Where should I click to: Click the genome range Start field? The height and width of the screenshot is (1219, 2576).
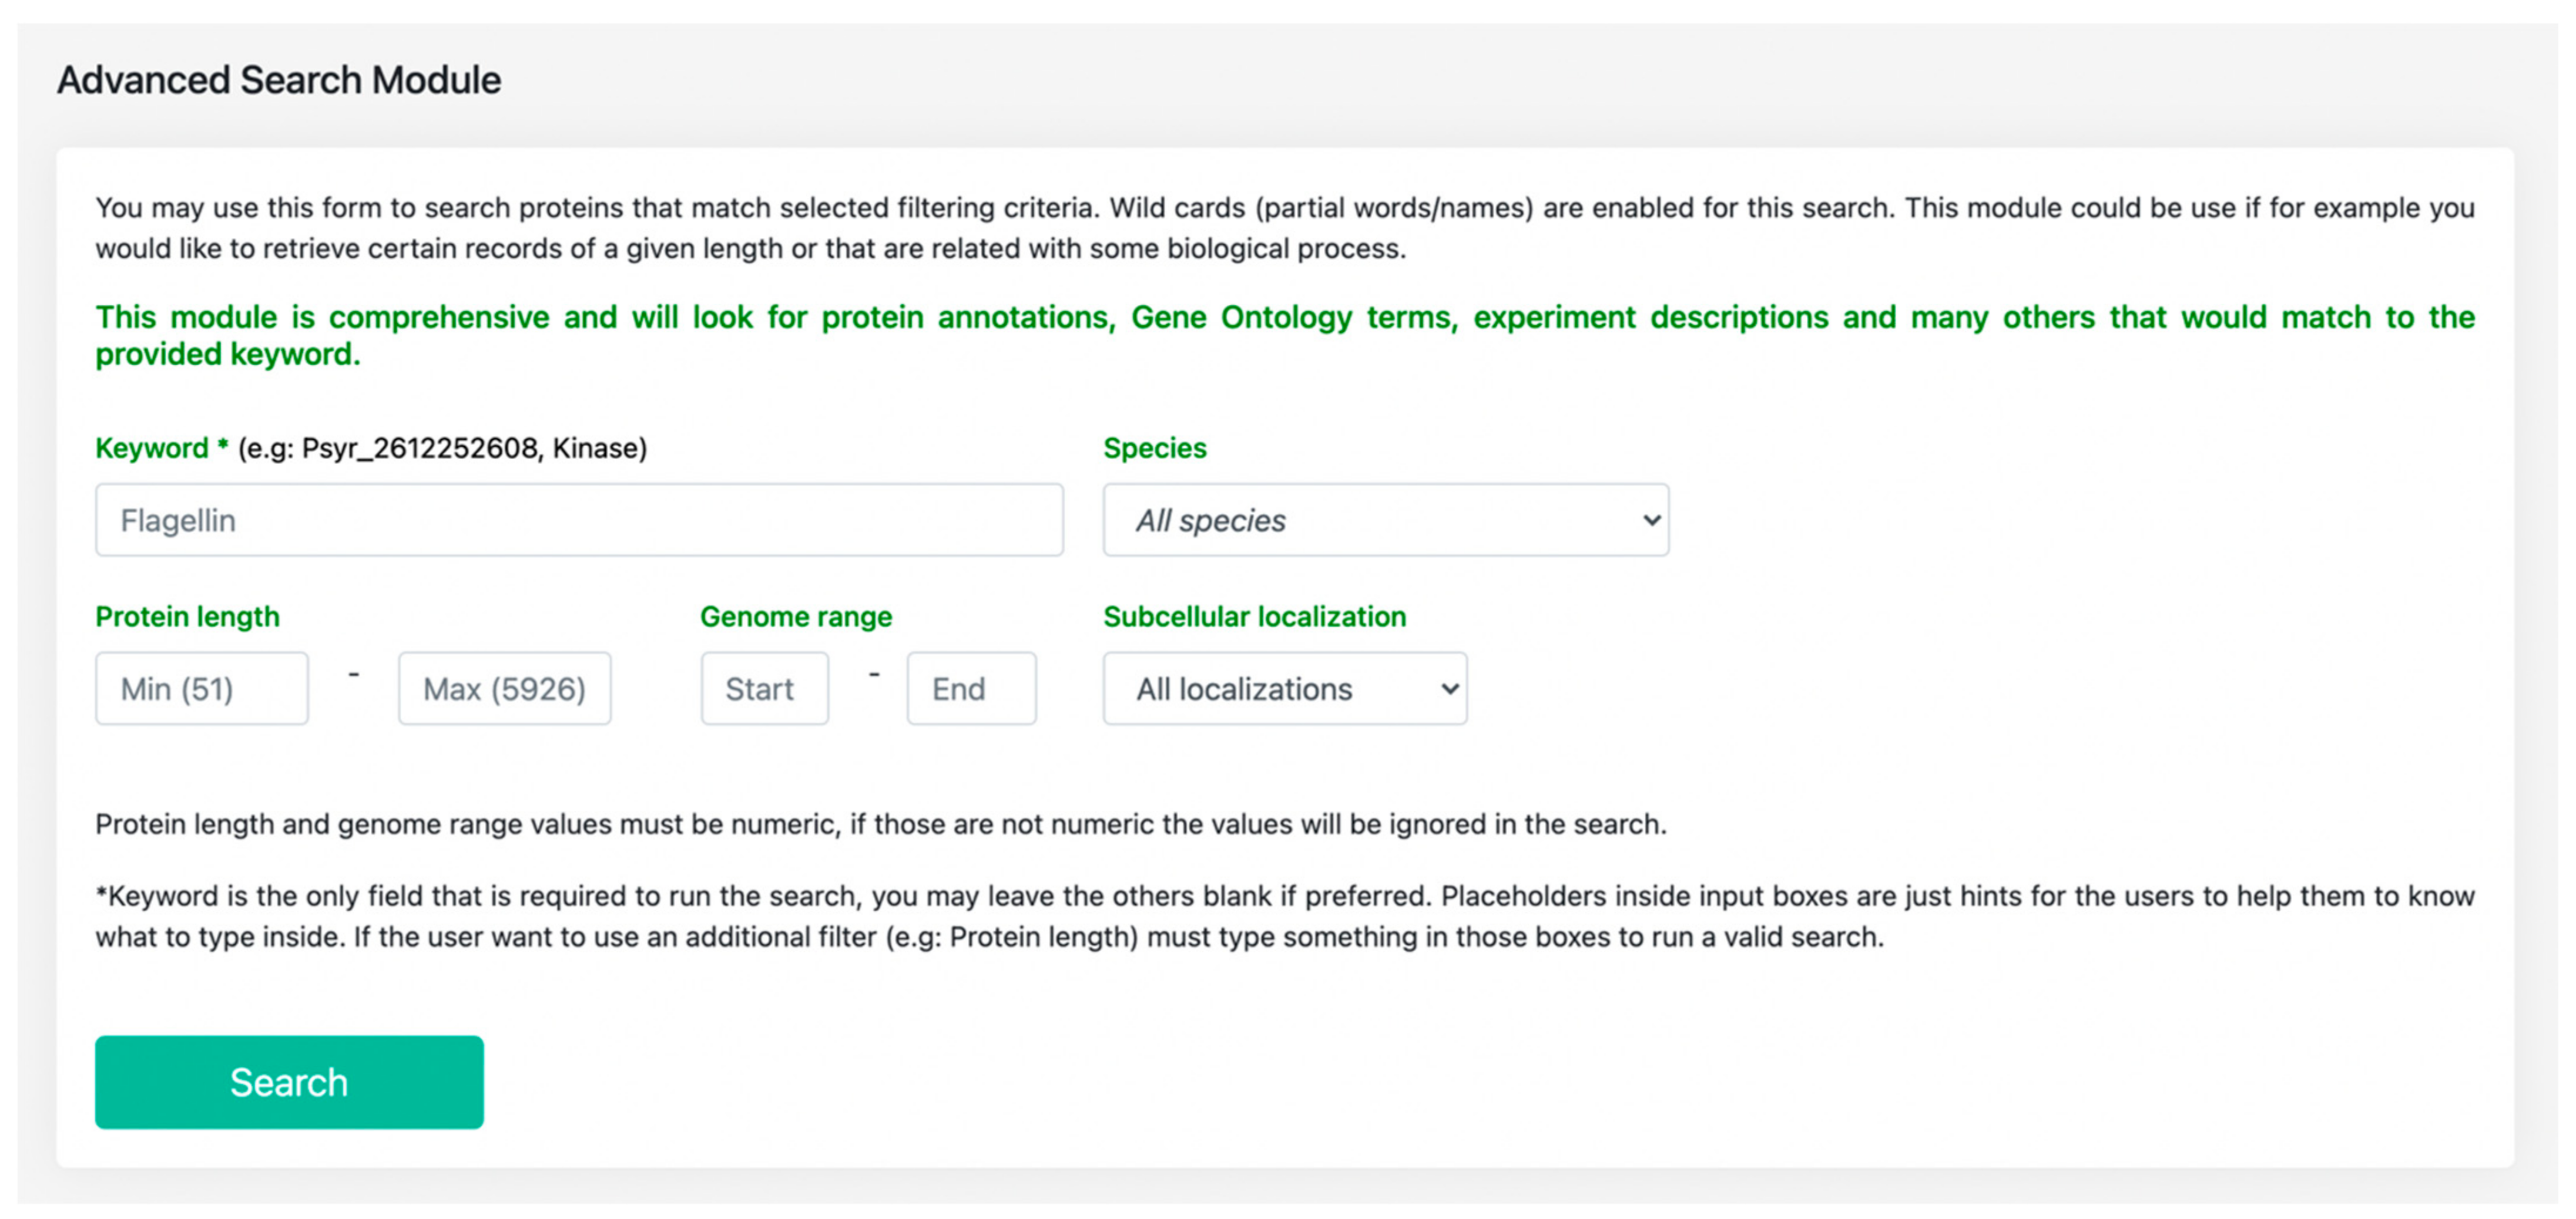tap(764, 688)
